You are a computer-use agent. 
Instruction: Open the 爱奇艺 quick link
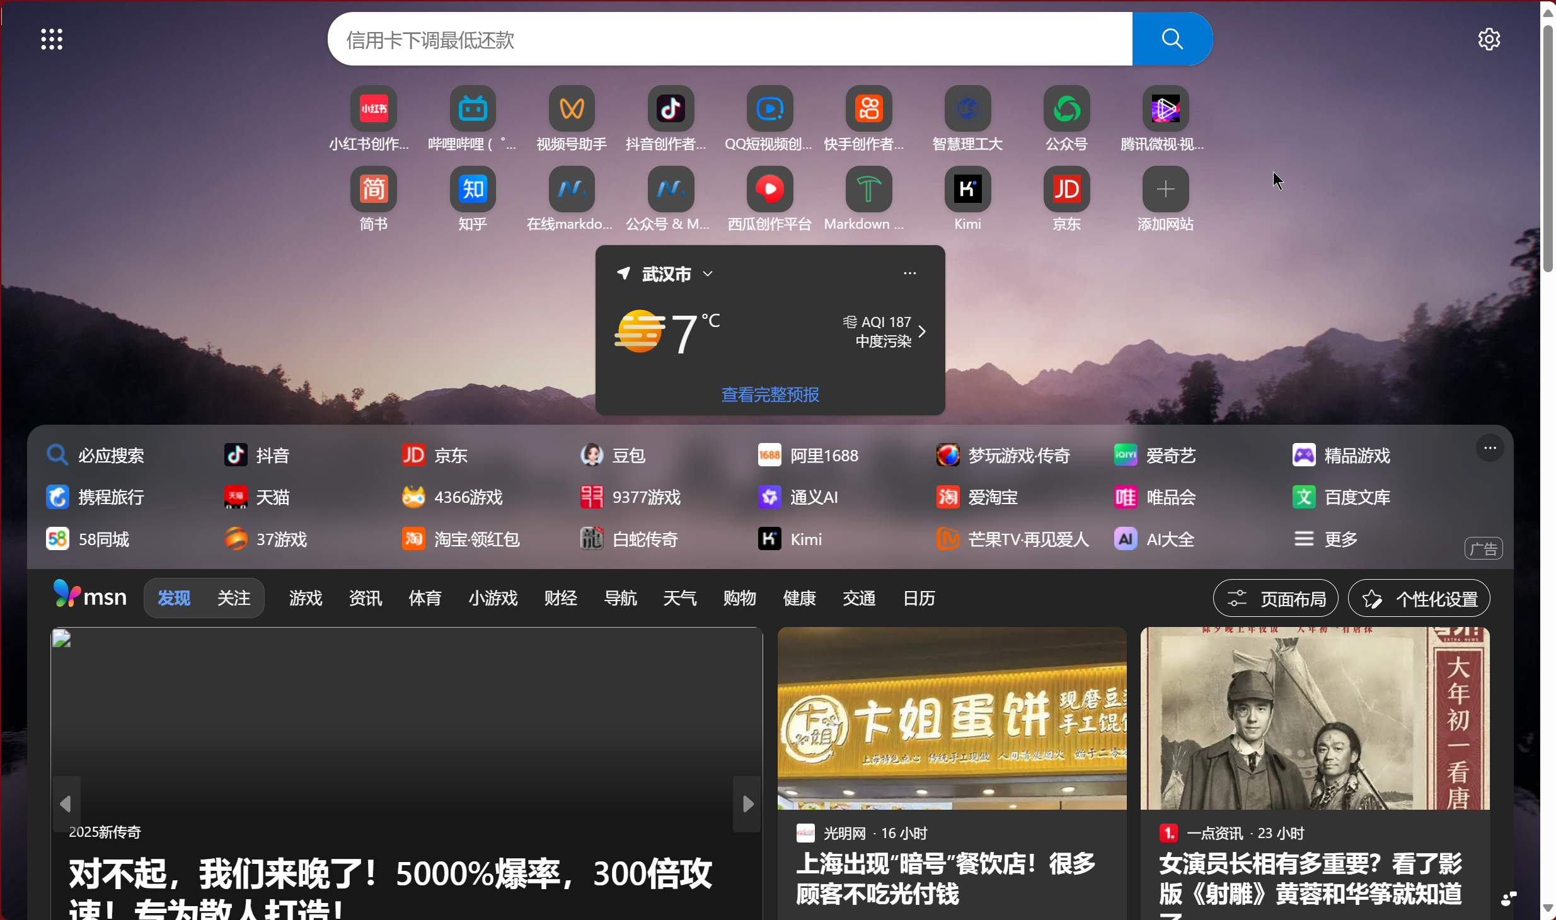click(1155, 455)
